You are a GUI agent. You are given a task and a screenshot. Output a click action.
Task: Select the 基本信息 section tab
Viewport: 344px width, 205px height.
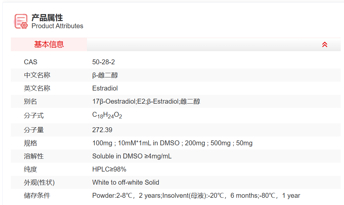point(49,45)
